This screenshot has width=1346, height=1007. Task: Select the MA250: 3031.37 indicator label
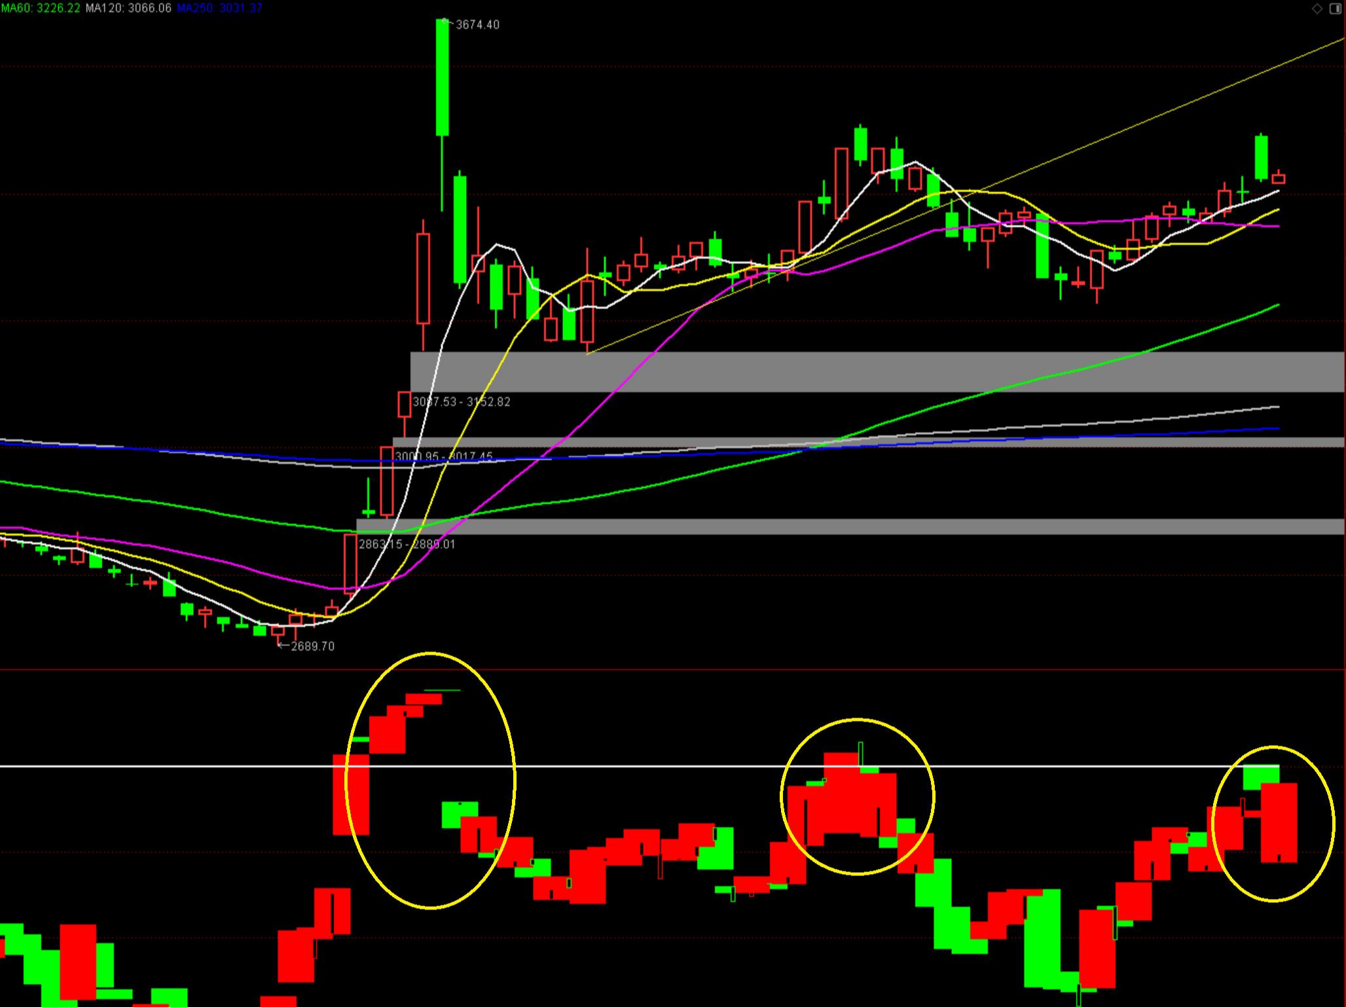click(x=219, y=8)
